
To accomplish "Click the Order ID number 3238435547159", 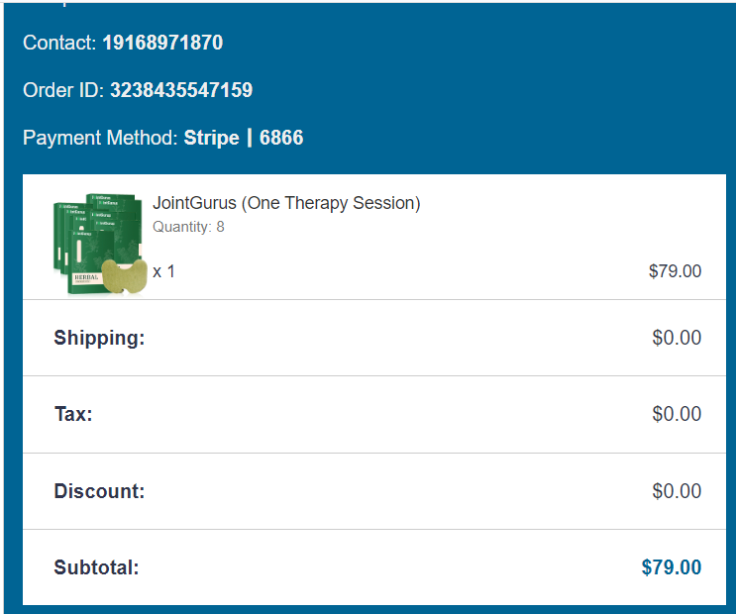I will point(181,91).
